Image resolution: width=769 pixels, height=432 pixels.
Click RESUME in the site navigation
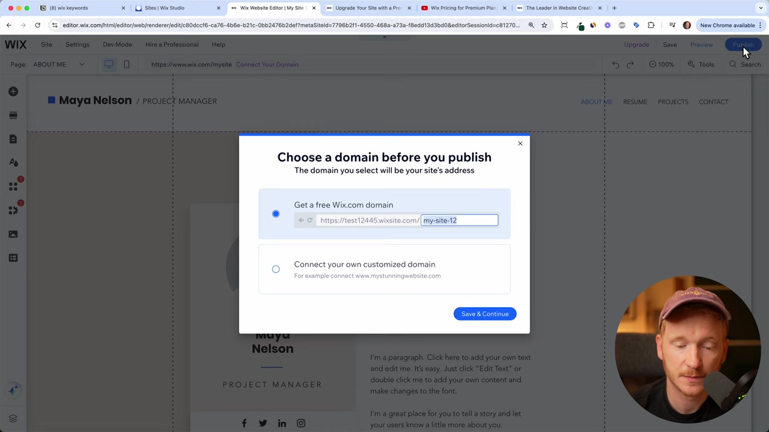pyautogui.click(x=635, y=101)
